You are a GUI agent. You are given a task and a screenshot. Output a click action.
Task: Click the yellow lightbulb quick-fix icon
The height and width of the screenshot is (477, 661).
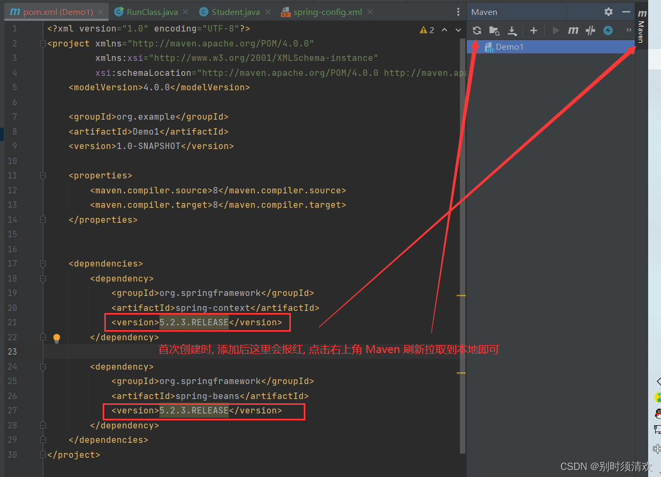[x=57, y=338]
